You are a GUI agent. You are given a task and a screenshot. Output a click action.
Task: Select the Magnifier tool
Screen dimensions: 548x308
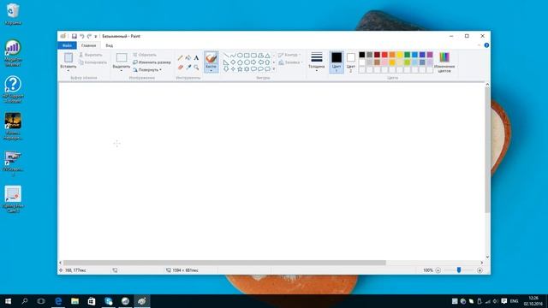196,67
